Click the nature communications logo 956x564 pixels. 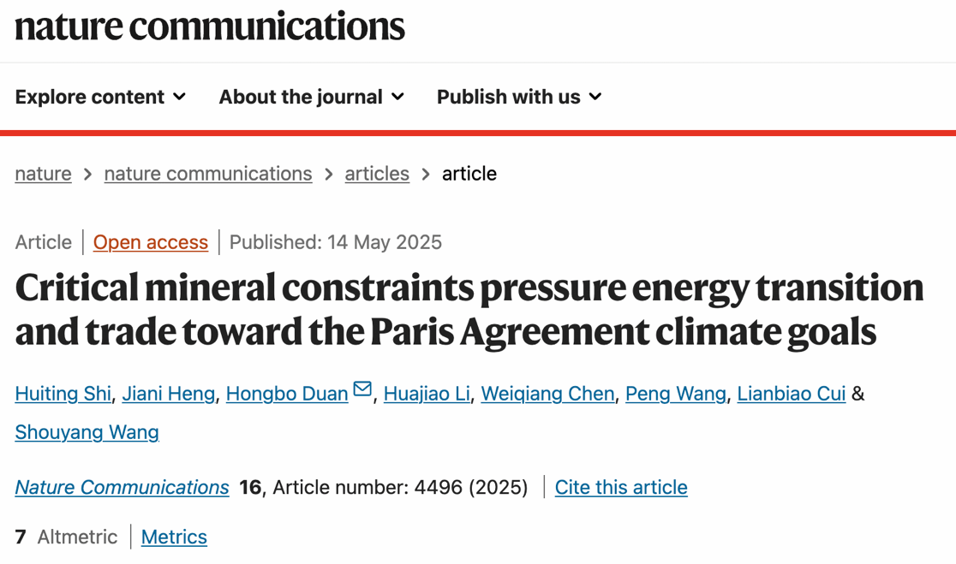210,27
